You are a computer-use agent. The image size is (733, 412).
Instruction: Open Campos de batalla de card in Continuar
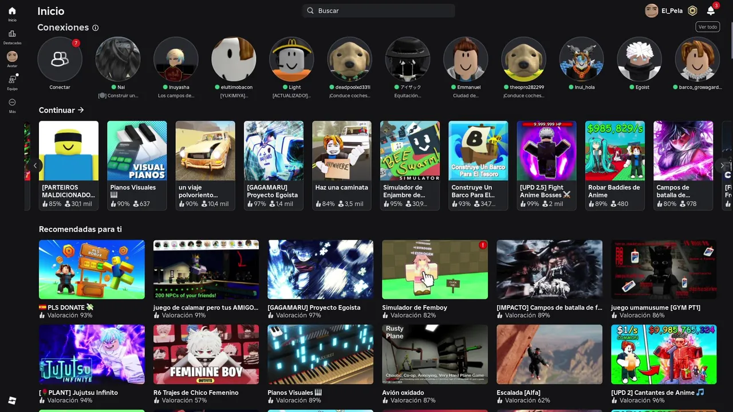pyautogui.click(x=683, y=165)
